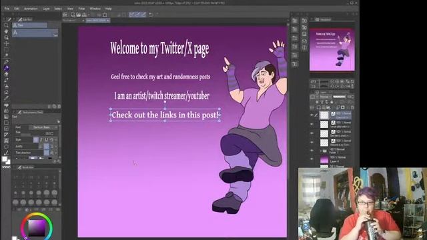
Task: Expand the Justify row options arrow
Action: point(56,147)
